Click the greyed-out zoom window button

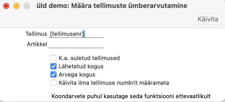coord(27,6)
